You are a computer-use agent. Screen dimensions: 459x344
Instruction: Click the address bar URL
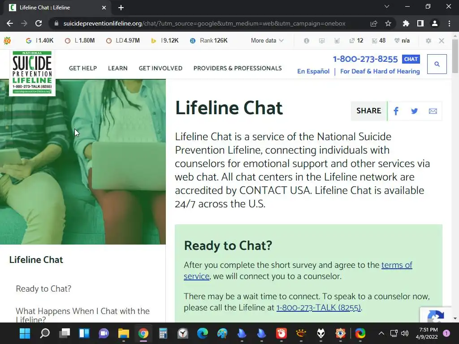point(204,23)
